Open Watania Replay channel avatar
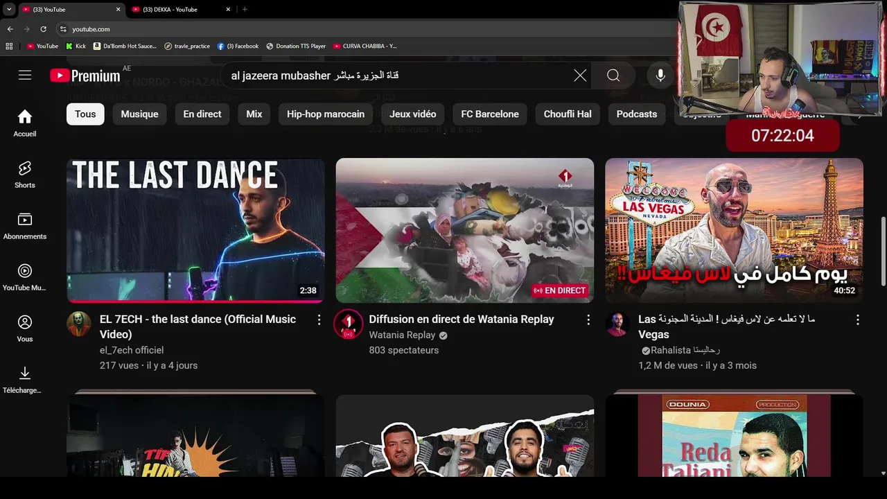Screen dimensions: 887x499 [x=348, y=324]
